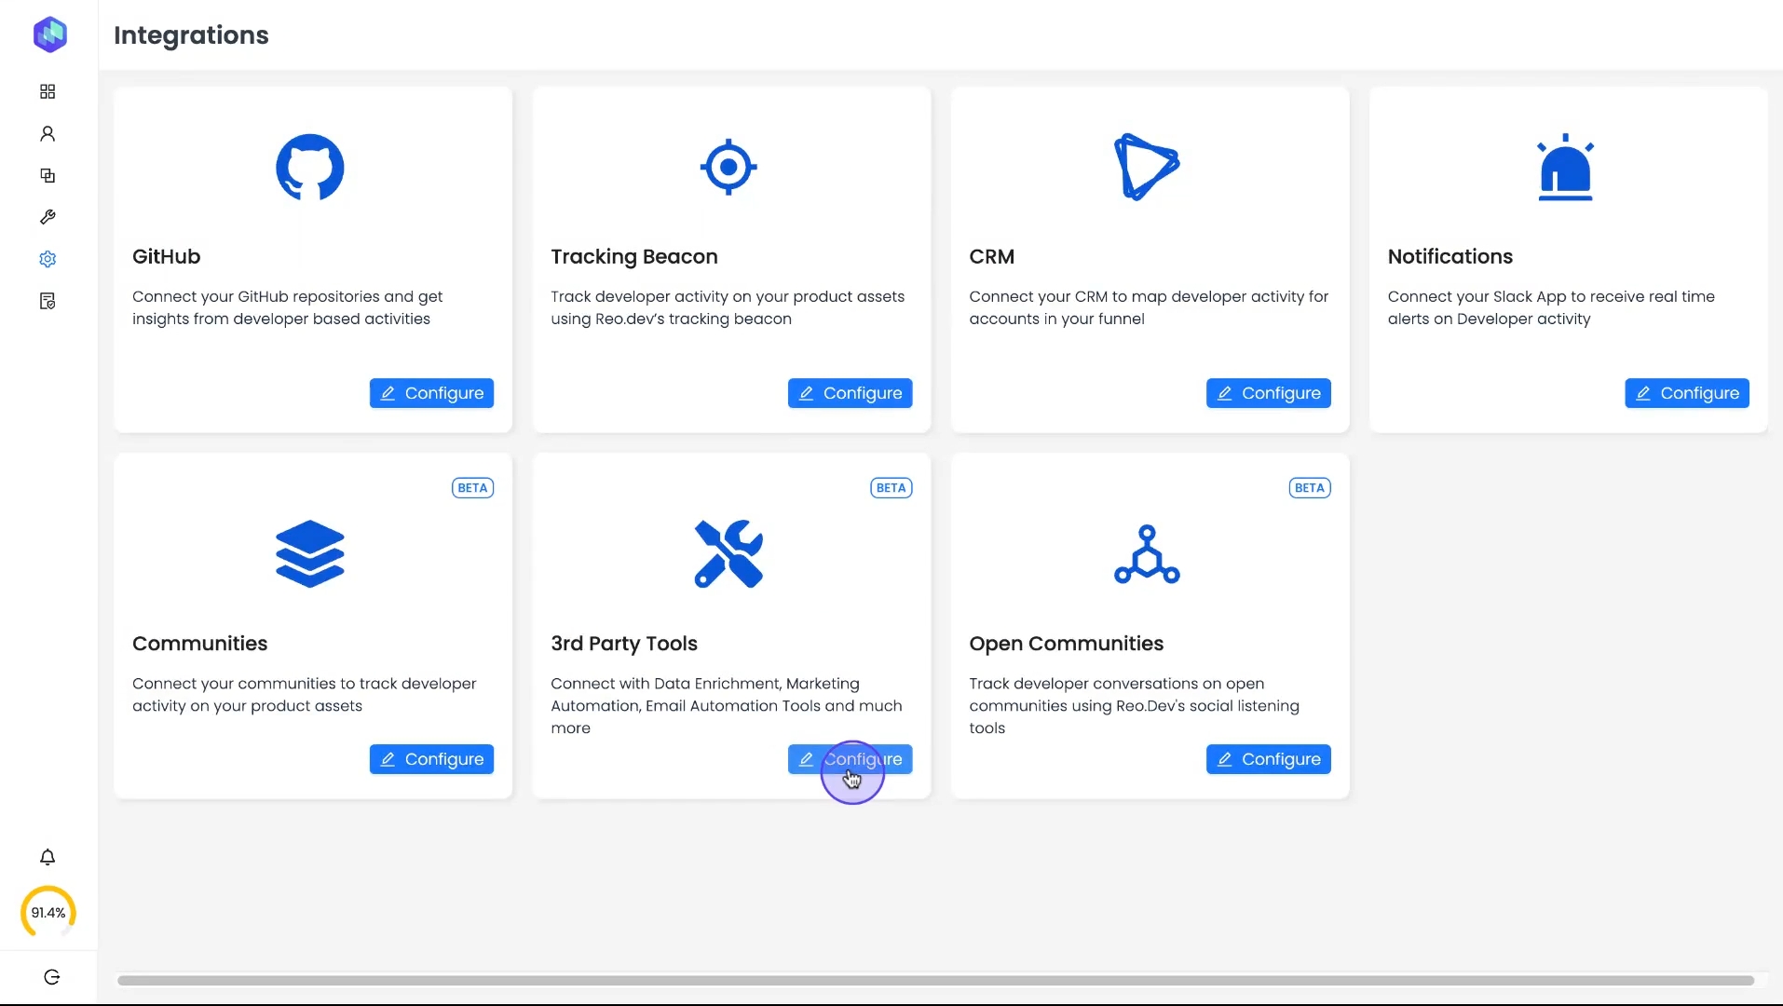Image resolution: width=1783 pixels, height=1006 pixels.
Task: Open the wrench tools icon in sidebar
Action: [x=48, y=217]
